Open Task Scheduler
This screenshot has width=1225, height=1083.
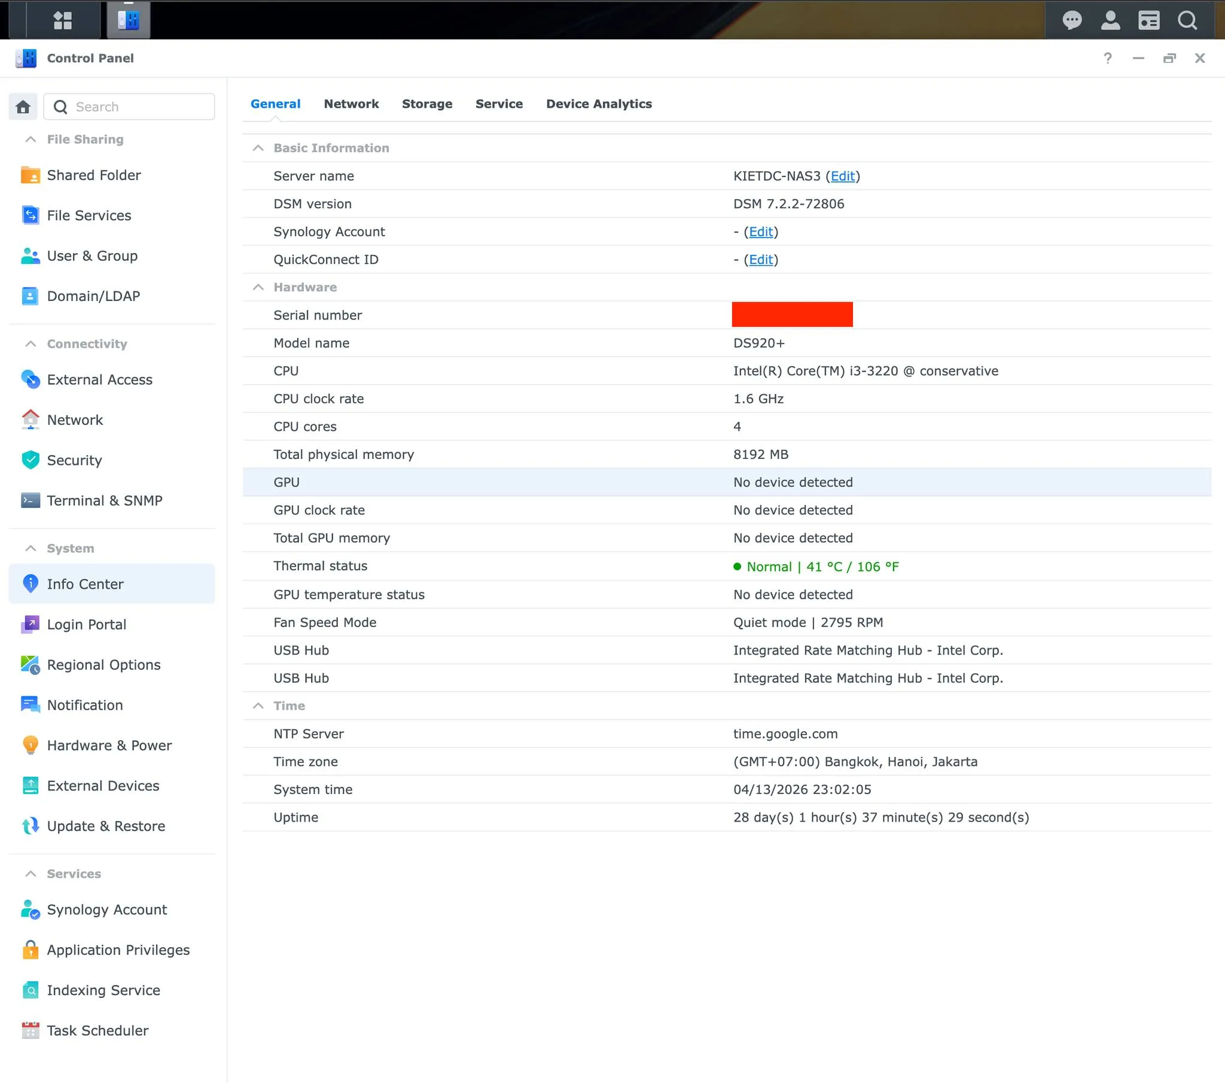(x=112, y=1030)
